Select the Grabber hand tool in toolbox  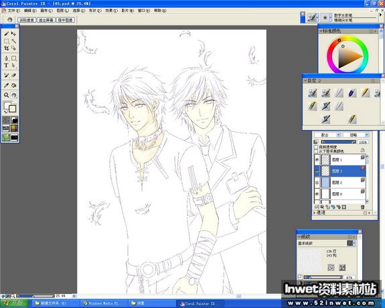point(14,95)
